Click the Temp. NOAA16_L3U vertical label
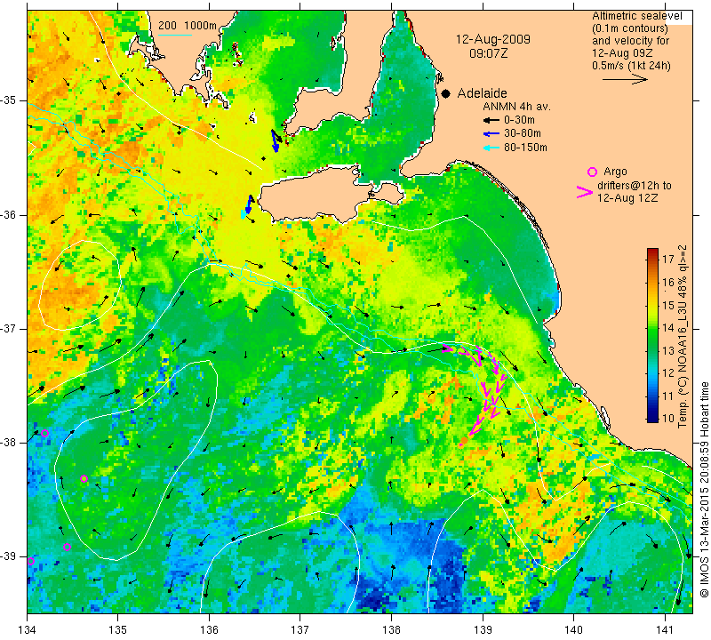Viewport: 711px width, 640px height. point(683,336)
